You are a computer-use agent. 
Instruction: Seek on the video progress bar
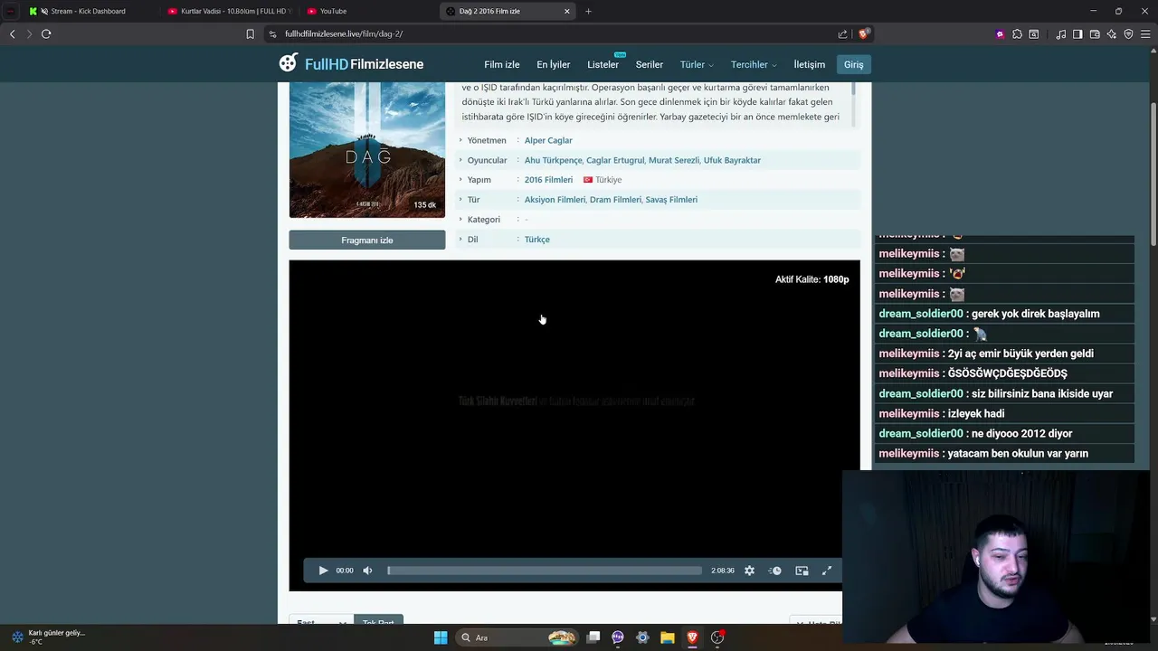point(545,571)
